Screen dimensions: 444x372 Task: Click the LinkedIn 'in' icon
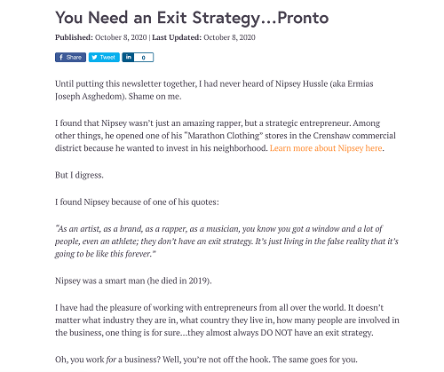pos(128,57)
